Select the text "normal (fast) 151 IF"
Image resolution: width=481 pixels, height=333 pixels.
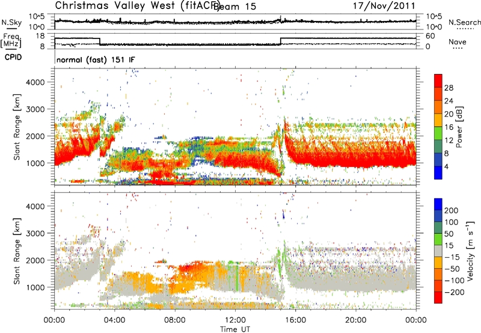tap(96, 60)
